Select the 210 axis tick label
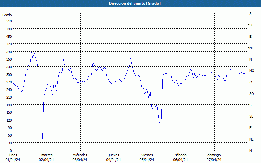This screenshot has height=163, width=261. point(9,97)
